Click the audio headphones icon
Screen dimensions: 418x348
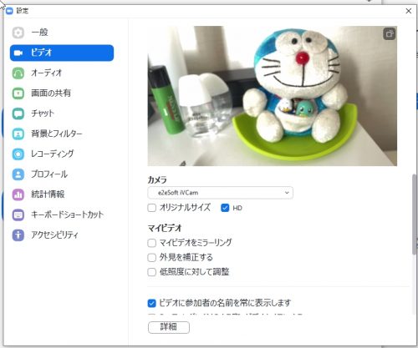point(18,73)
